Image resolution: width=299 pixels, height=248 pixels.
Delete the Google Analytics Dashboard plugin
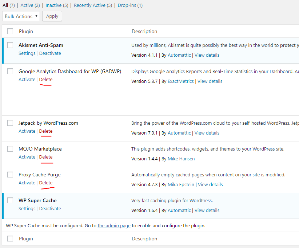pos(46,80)
